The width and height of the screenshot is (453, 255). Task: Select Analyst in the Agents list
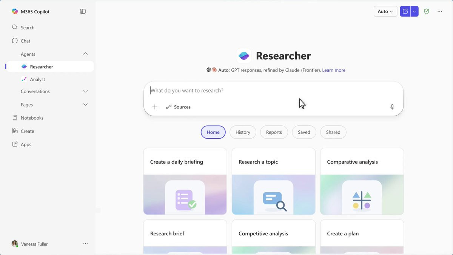(50, 79)
